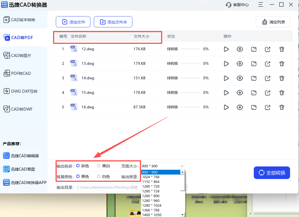Click the share icon for 13.dwg
The width and height of the screenshot is (299, 217).
point(267,64)
